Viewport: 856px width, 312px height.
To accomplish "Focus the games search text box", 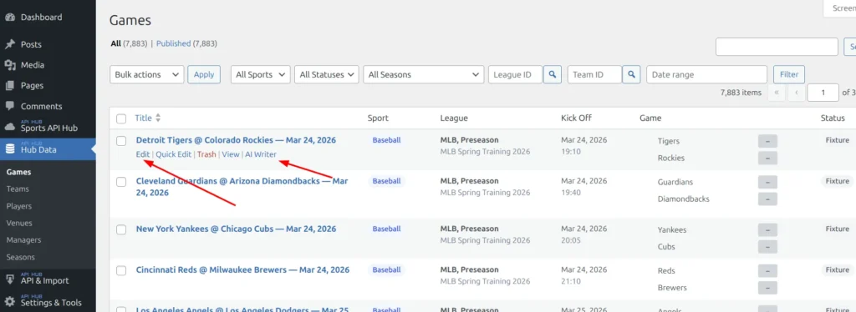I will click(x=777, y=47).
